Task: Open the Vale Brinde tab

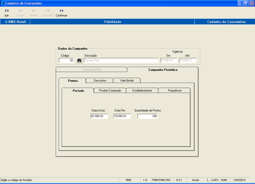Action: [x=126, y=80]
